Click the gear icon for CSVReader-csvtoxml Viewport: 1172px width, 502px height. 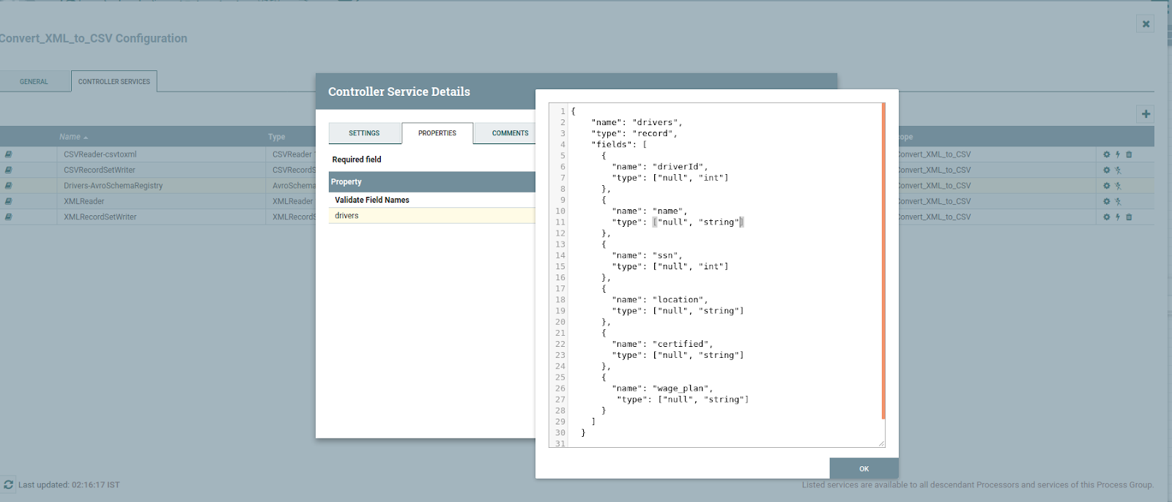[1106, 154]
